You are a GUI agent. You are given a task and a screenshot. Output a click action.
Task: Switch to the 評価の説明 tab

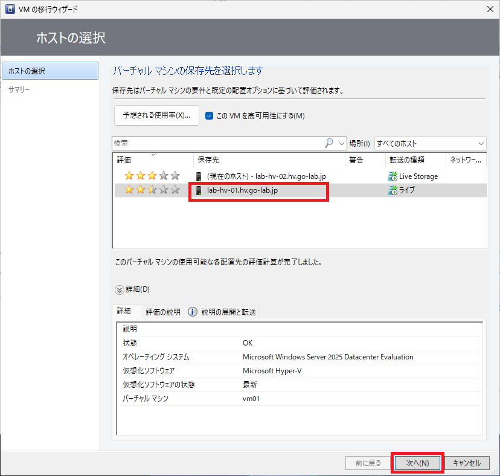pyautogui.click(x=163, y=312)
